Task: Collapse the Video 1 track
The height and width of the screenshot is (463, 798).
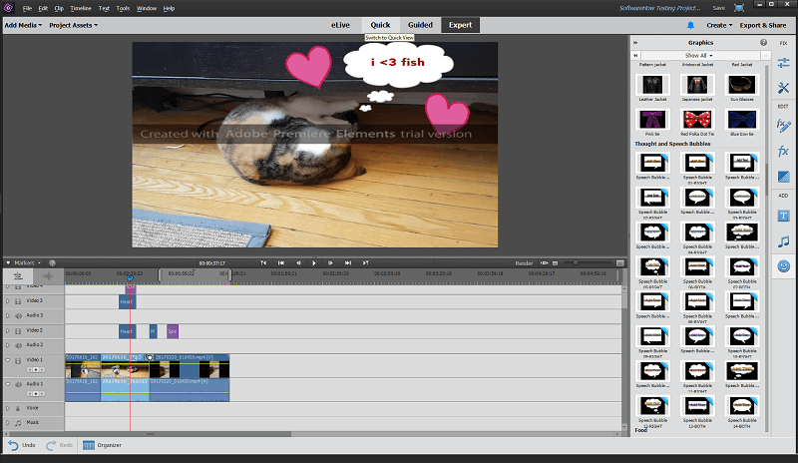Action: 8,360
